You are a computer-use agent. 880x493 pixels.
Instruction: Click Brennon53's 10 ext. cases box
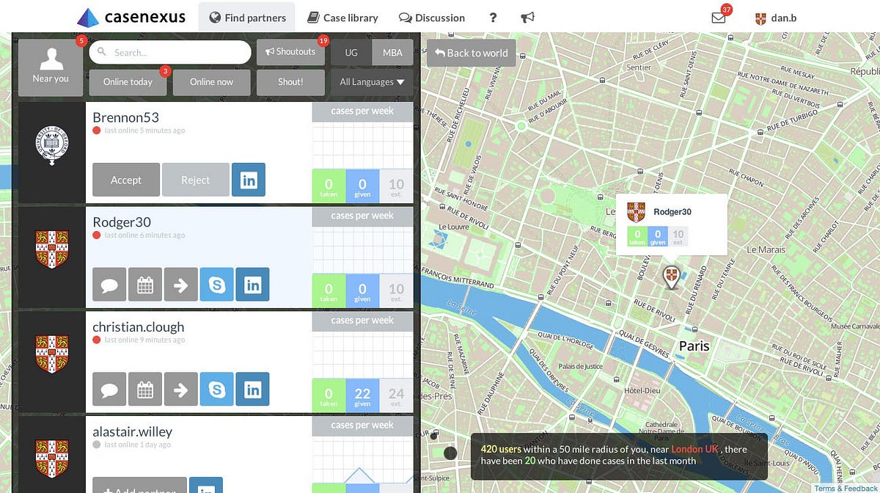point(396,186)
